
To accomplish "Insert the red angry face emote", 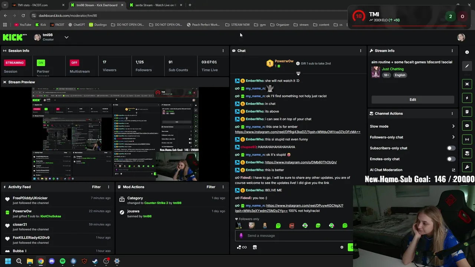I will pos(292,225).
